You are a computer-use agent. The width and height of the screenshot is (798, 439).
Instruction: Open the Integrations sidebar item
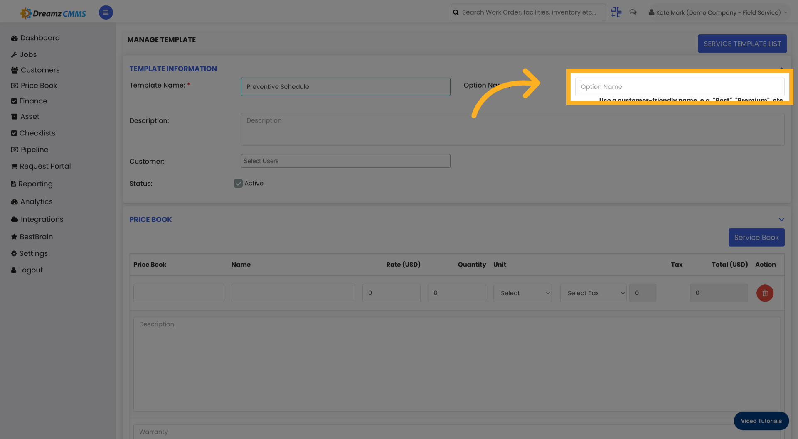coord(42,219)
